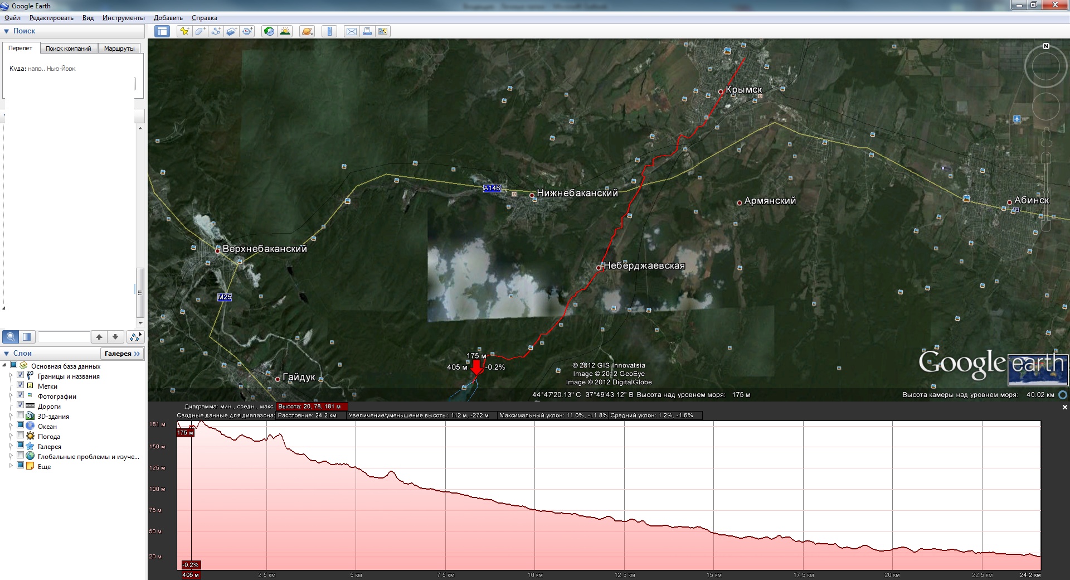Click the move down arrow button
The image size is (1070, 580).
[x=115, y=337]
